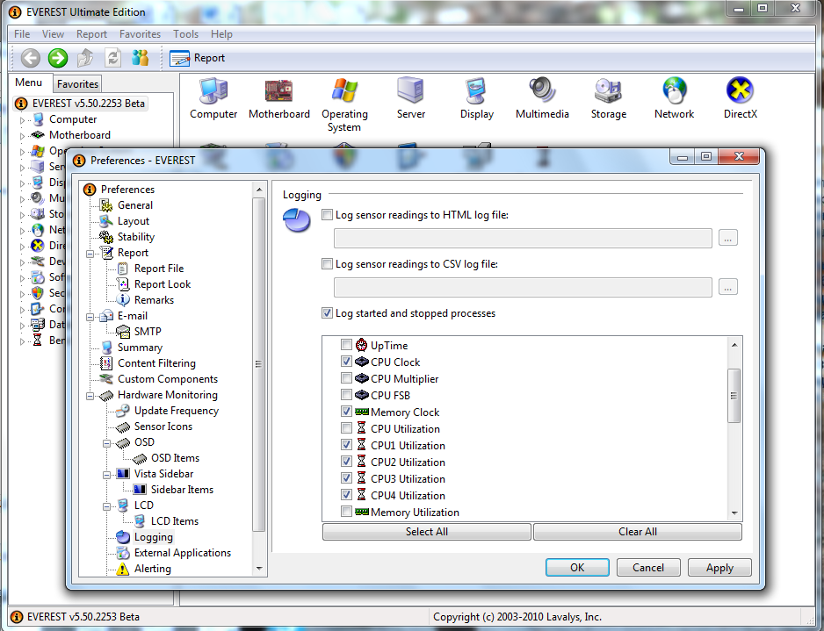The height and width of the screenshot is (631, 824).
Task: Click the Clear All button
Action: click(x=638, y=532)
